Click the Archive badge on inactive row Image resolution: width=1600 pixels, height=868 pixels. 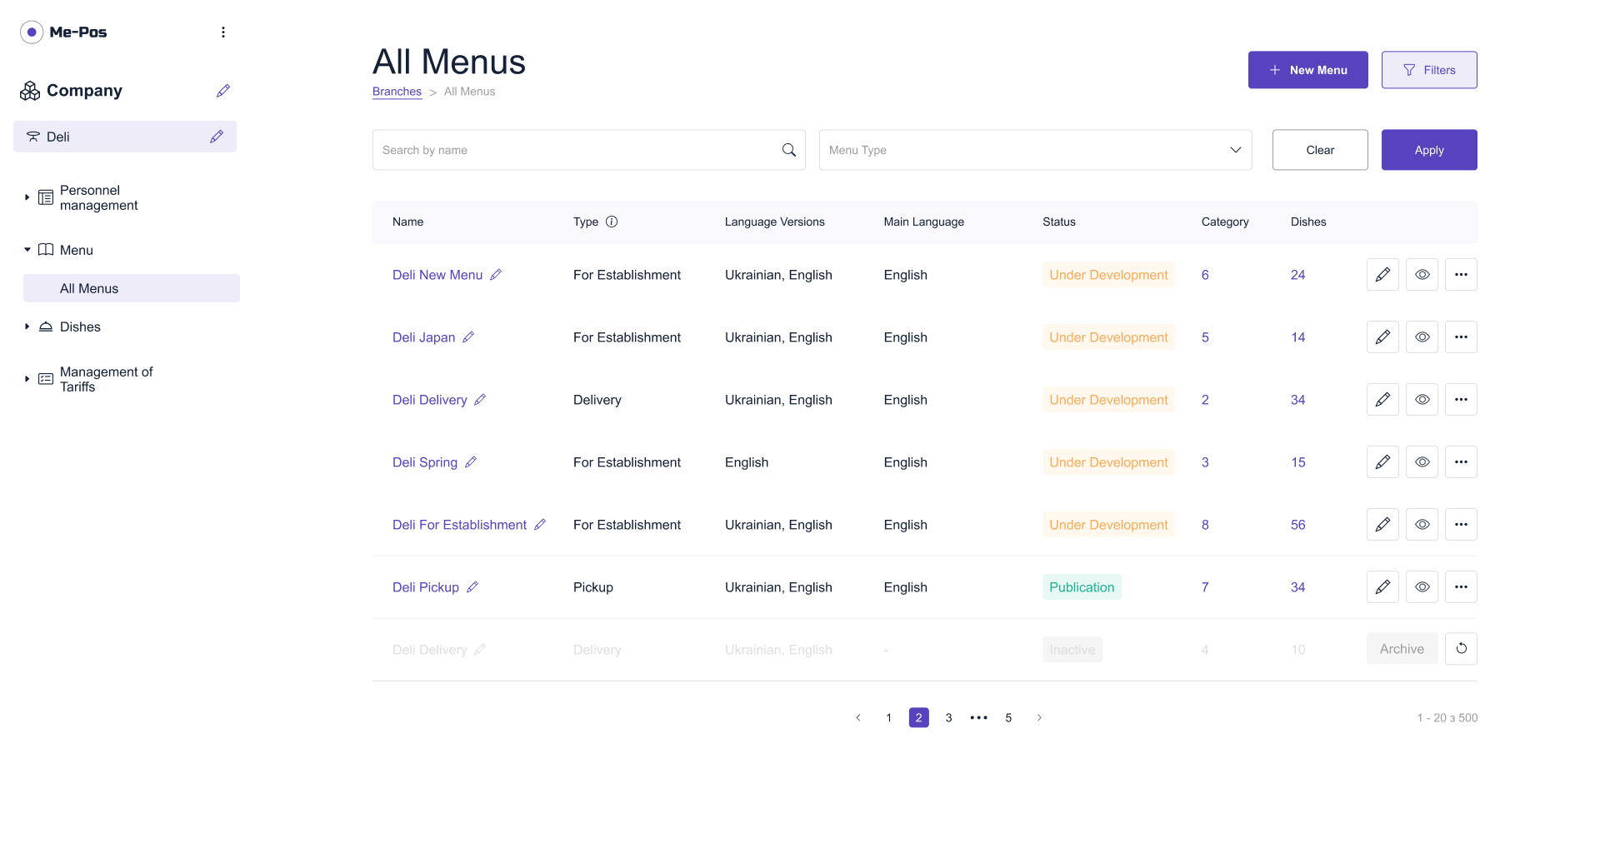(1402, 649)
